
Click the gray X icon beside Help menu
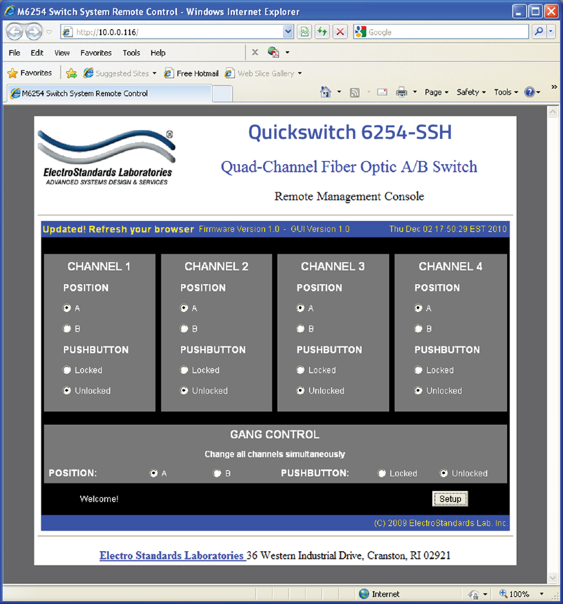pyautogui.click(x=254, y=52)
